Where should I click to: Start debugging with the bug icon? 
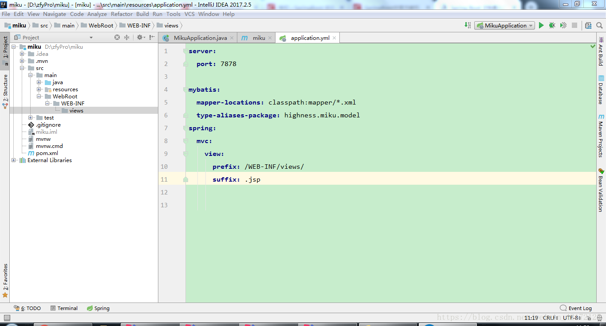pos(552,26)
